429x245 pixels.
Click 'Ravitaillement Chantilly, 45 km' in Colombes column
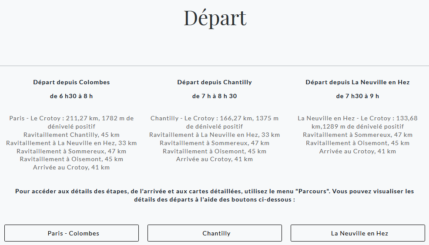(71, 135)
